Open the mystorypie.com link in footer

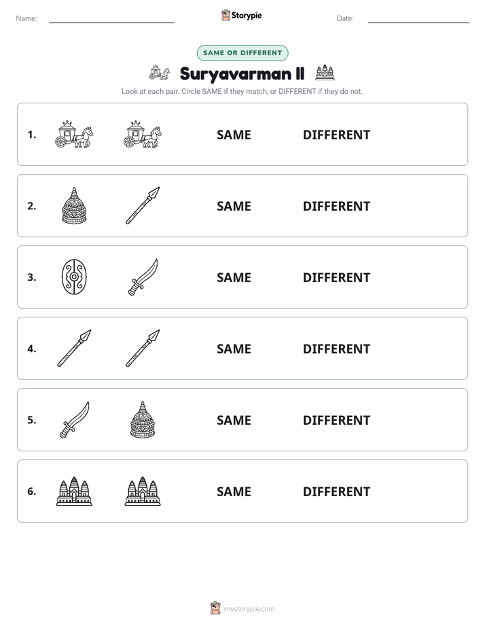pos(249,609)
